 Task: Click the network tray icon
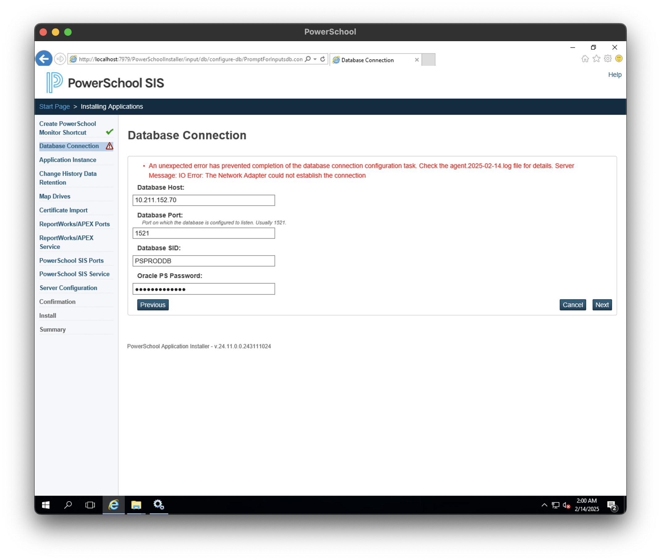[x=555, y=505]
